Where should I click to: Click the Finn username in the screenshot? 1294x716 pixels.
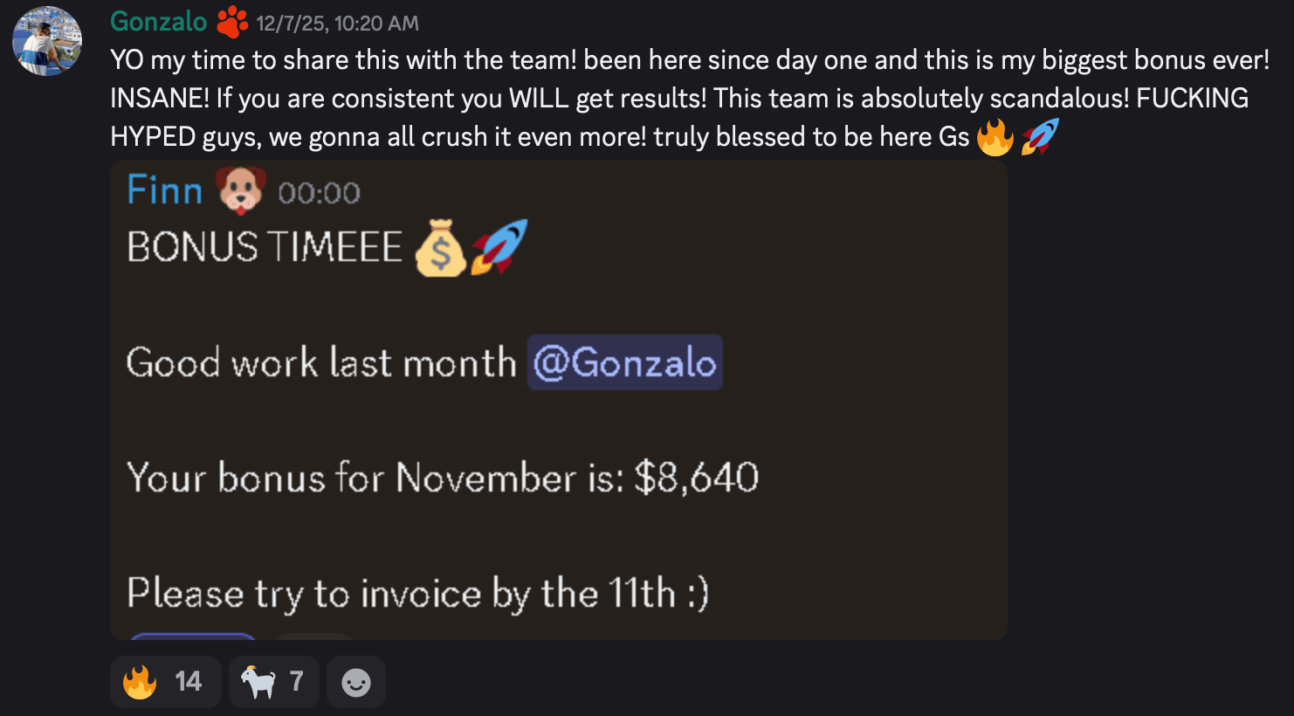click(164, 190)
